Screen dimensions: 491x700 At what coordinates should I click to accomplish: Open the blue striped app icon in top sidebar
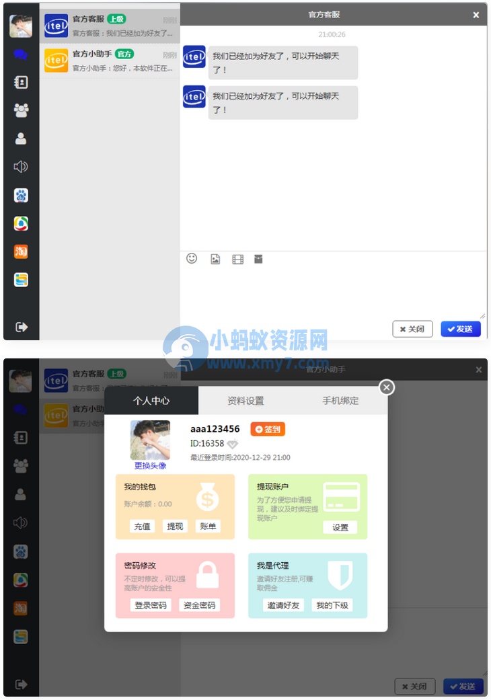(x=21, y=280)
